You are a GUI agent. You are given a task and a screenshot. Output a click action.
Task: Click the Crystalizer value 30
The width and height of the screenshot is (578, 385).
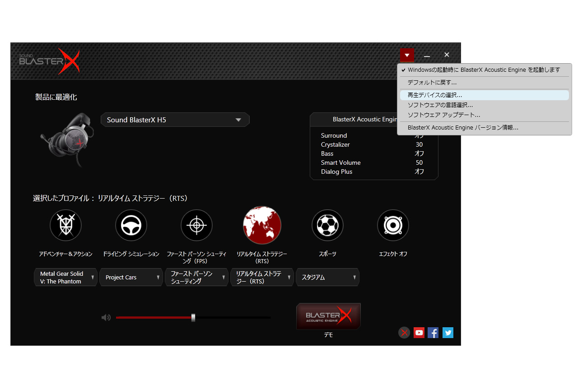point(420,144)
